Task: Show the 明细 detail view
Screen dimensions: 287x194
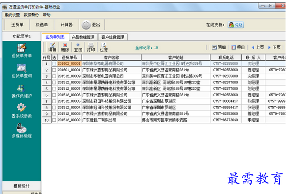Action: [219, 47]
